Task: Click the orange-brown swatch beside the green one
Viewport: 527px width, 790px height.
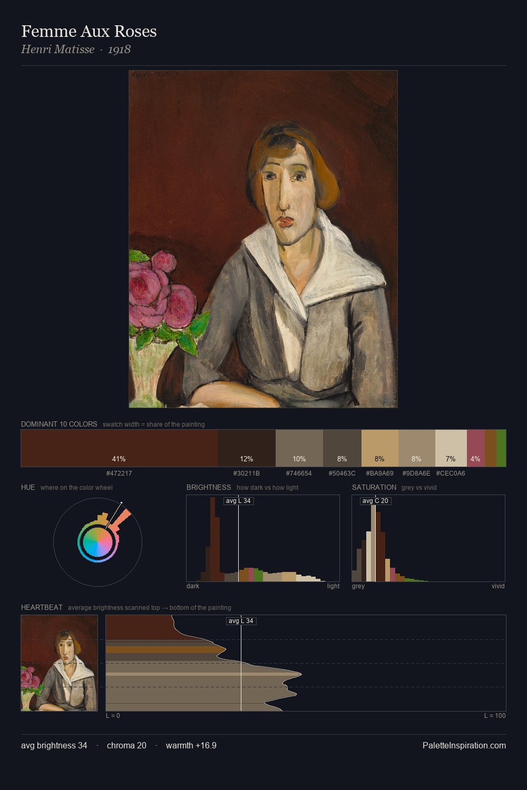Action: [491, 448]
